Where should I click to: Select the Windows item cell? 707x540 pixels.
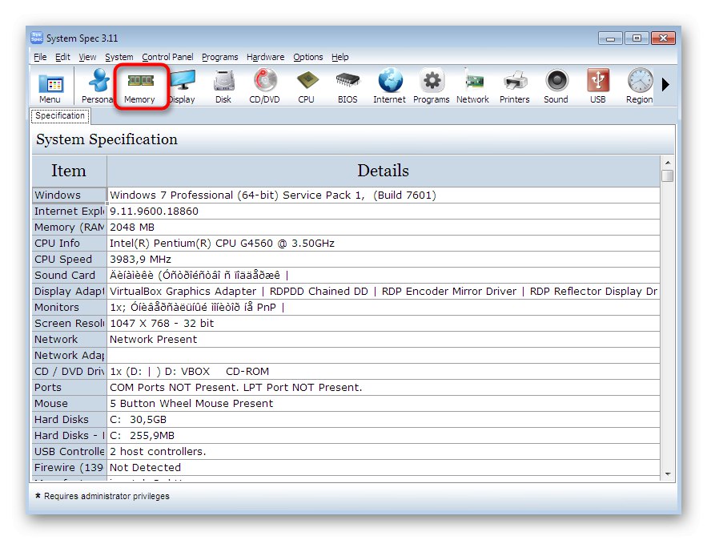tap(69, 195)
